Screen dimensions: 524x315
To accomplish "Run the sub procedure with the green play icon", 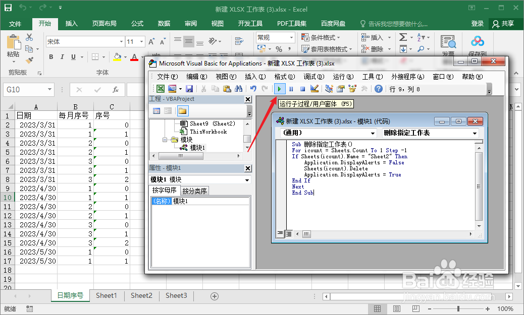I will [x=279, y=89].
